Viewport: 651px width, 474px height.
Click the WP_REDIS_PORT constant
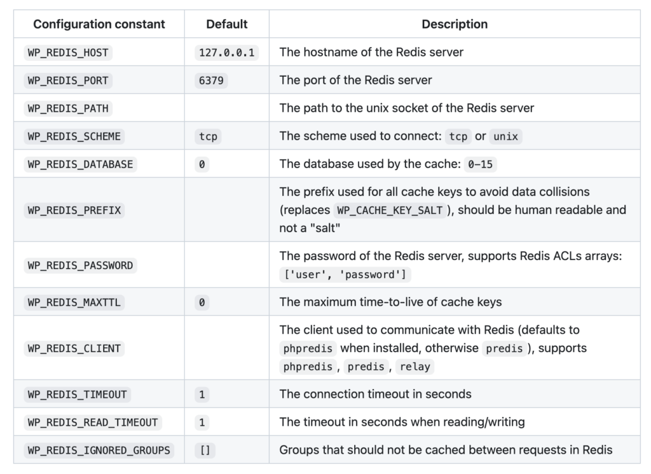[68, 81]
